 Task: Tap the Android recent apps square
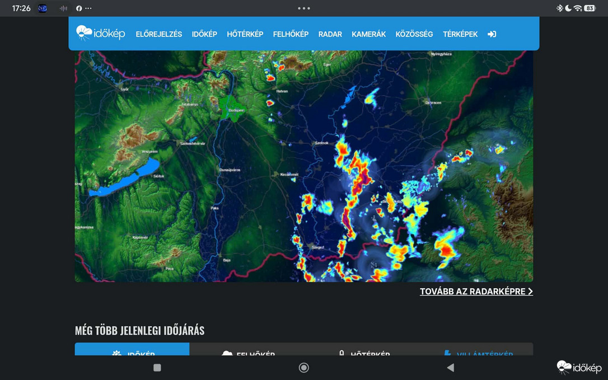pos(157,368)
